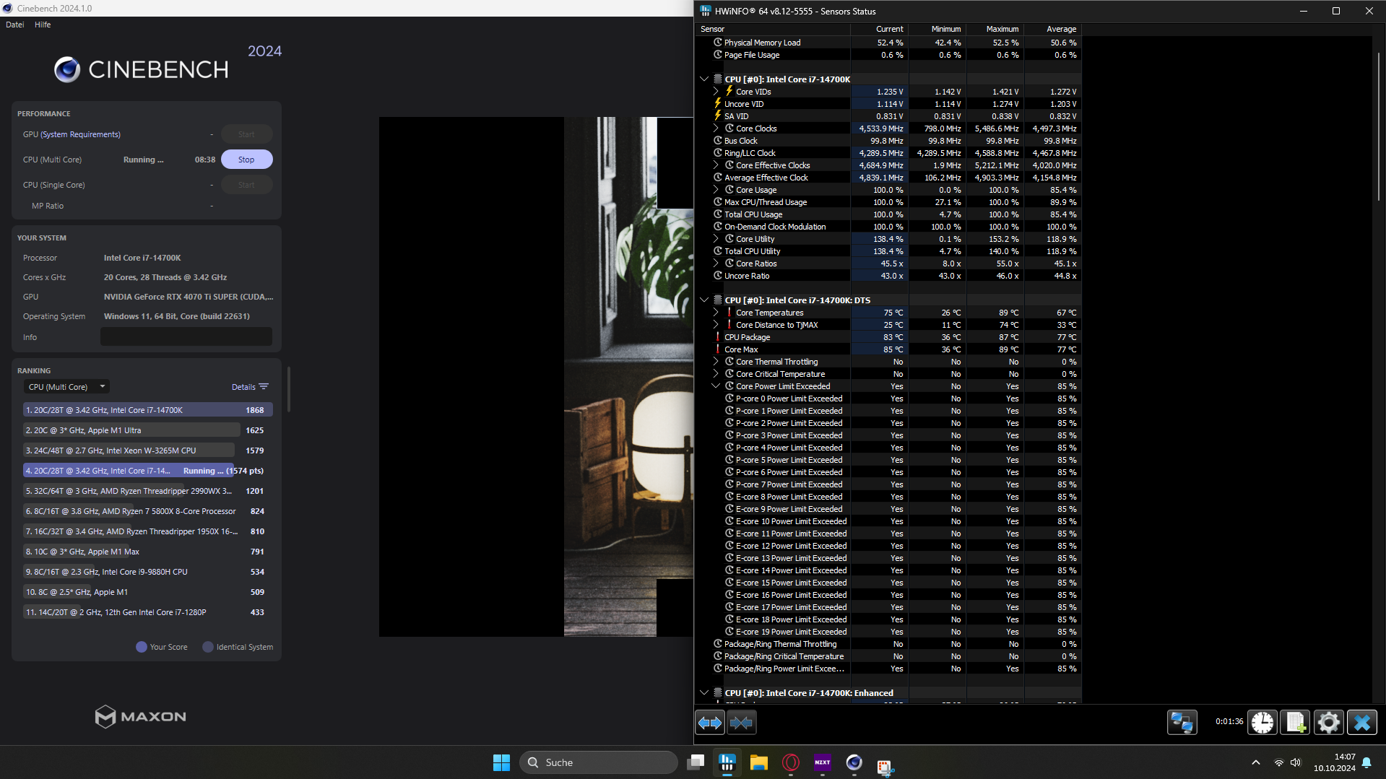Collapse the CPU DTS sensor group
Screen dimensions: 1386x779
coord(704,300)
